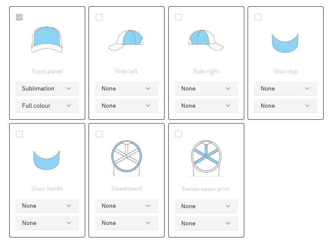Screen dimensions: 332x245
Task: Enable the Inside seam print checkbox
Action: 178,134
